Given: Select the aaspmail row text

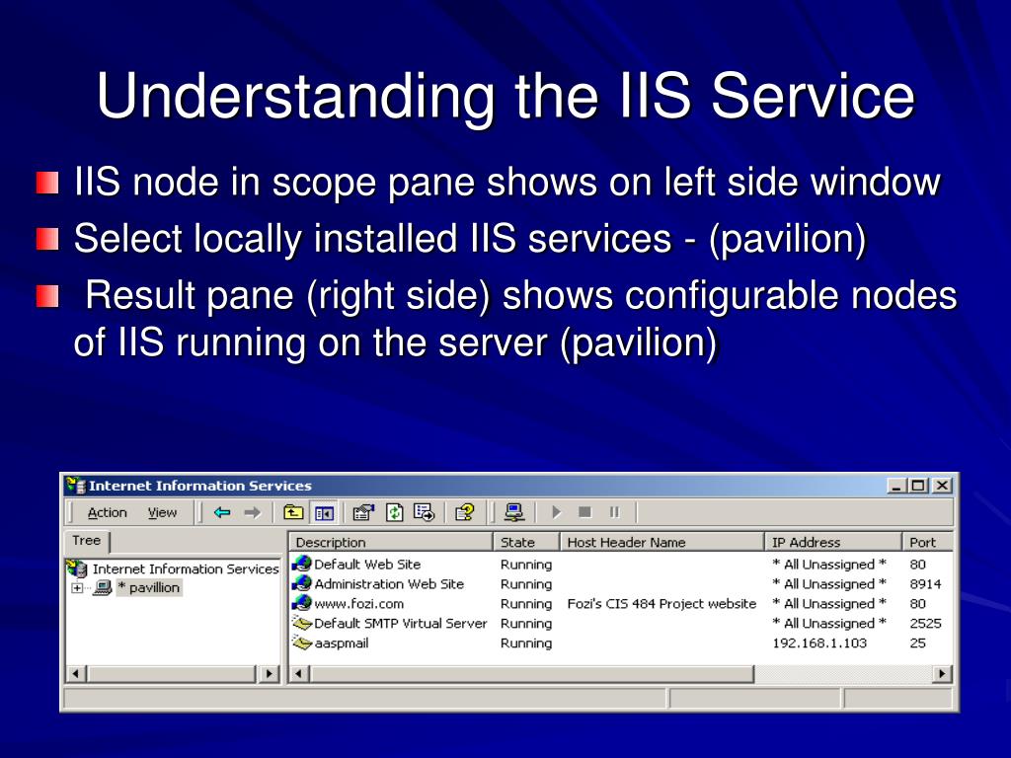Looking at the screenshot, I should click(341, 643).
